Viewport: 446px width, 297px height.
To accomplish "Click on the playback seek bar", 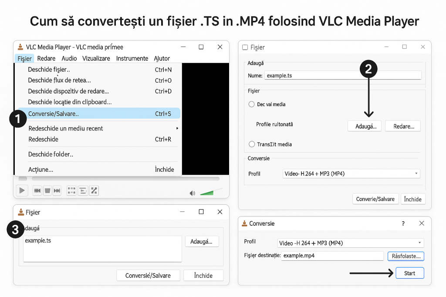I will (125, 179).
